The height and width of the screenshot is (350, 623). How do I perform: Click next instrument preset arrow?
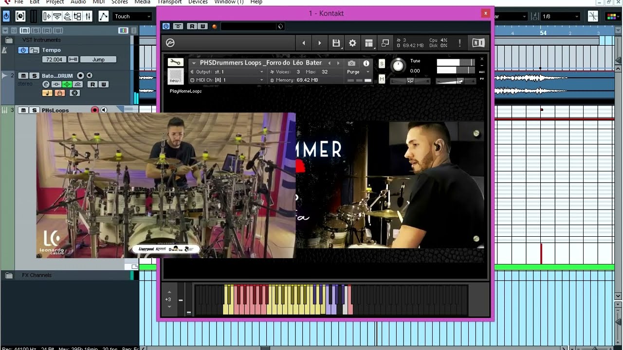(x=338, y=63)
